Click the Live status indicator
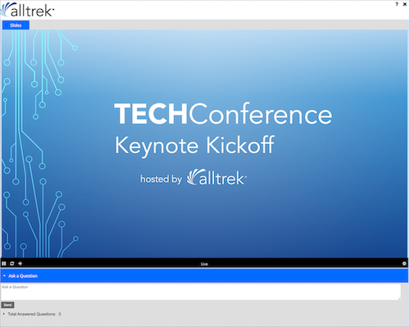Viewport: 410px width, 327px height. (204, 264)
